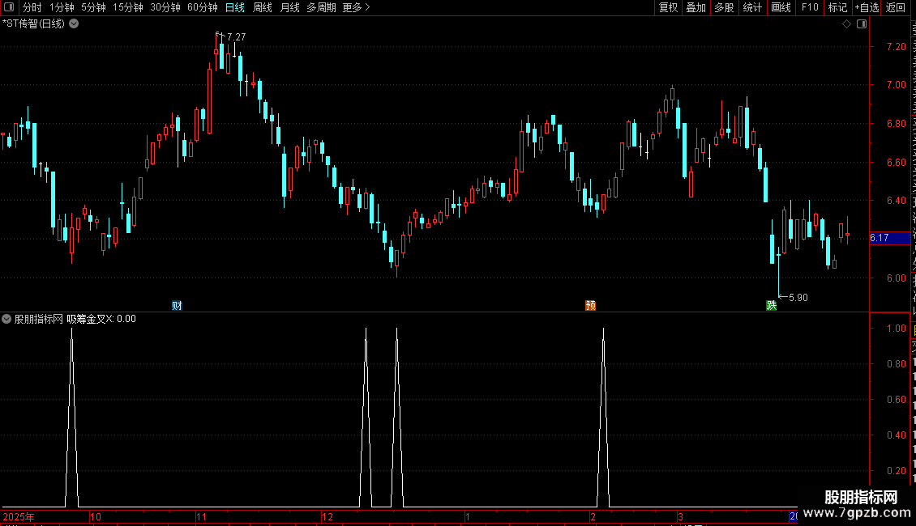Click month 10 on the time axis

[95, 516]
